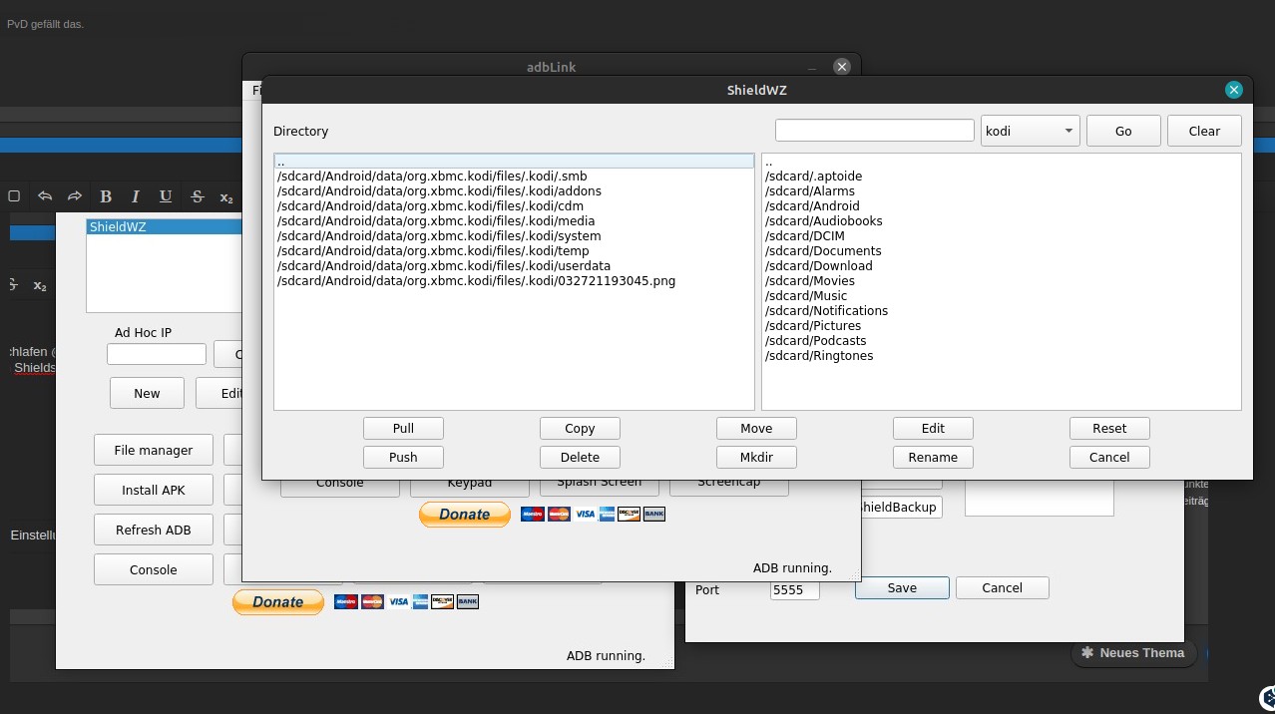Select /sdcard/Notifications in right list
1275x714 pixels.
coord(1001,311)
